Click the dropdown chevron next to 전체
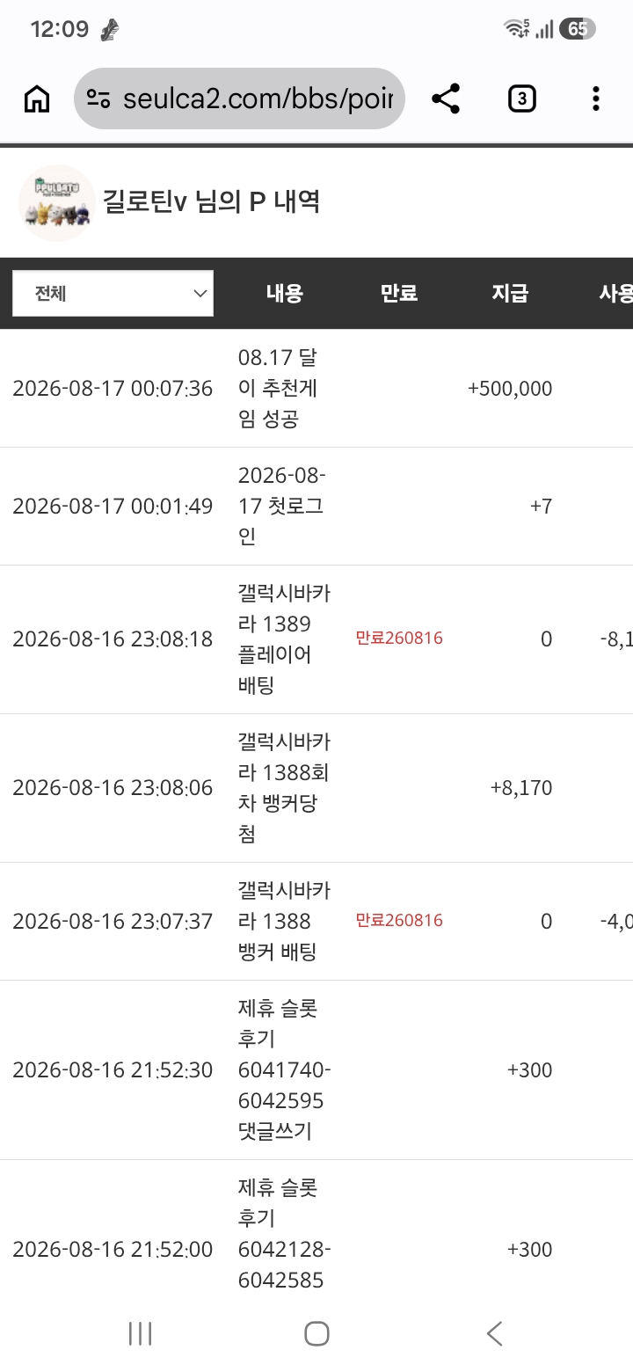 [200, 294]
